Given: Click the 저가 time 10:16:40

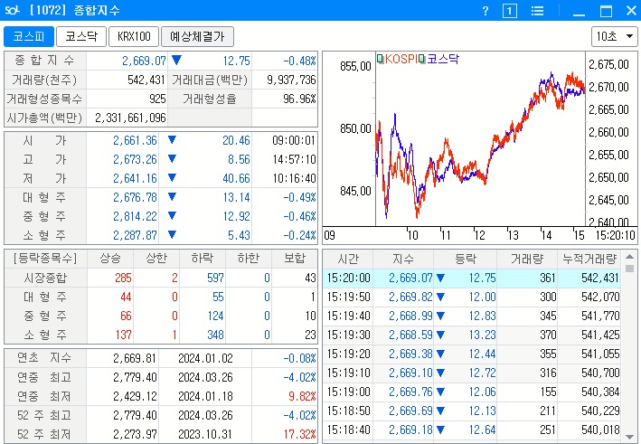Looking at the screenshot, I should pos(295,179).
